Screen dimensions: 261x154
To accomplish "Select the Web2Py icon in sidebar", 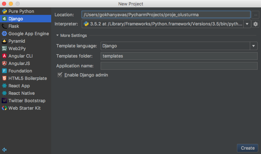I will pos(4,48).
